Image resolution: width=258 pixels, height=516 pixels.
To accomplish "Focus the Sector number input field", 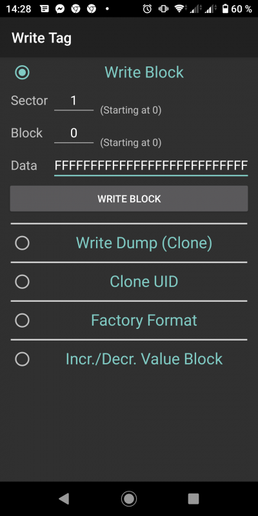I will [74, 101].
